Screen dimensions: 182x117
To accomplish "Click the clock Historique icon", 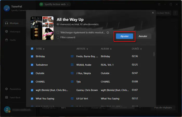I will coord(6,31).
